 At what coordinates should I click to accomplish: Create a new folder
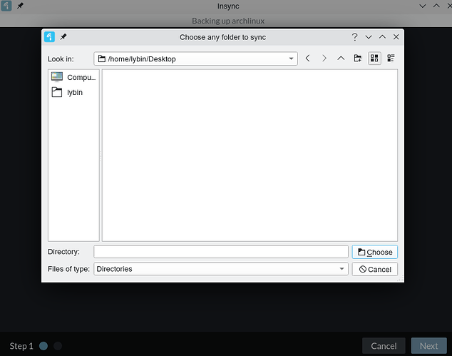(357, 59)
